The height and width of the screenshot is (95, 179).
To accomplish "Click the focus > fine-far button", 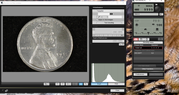I will point(110,35).
